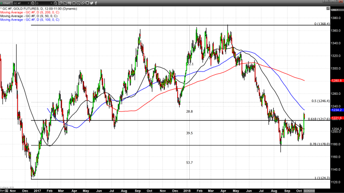Click the link chain icon
344x193 pixels.
[x=83, y=3]
